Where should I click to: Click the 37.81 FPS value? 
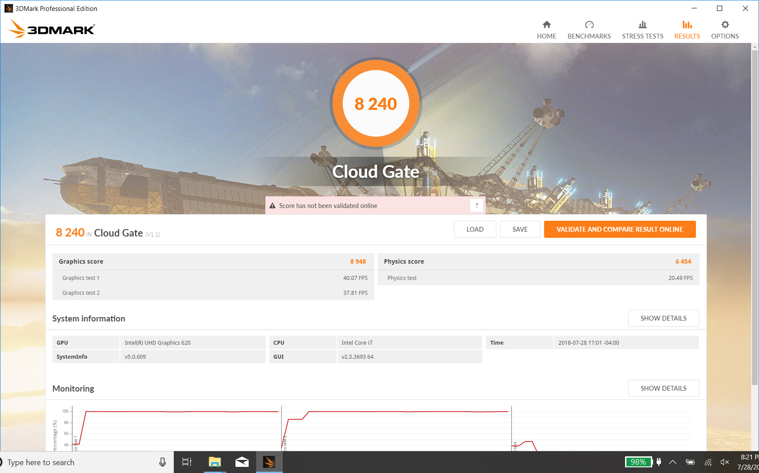(x=355, y=293)
